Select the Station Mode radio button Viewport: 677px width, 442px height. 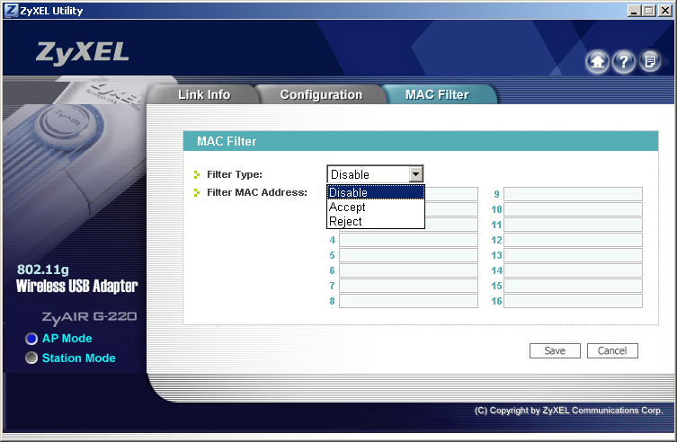(31, 358)
